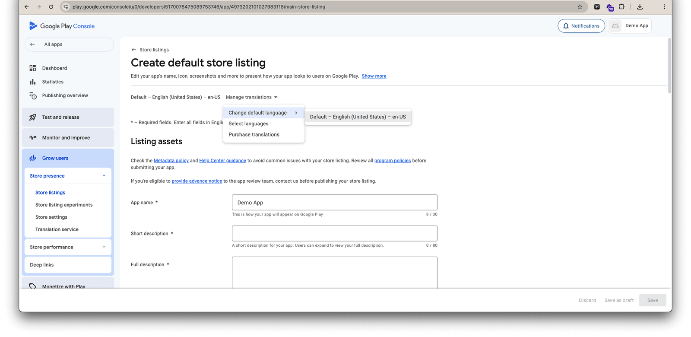Screen dimensions: 691x337
Task: Click the Test and release rocket icon
Action: [x=33, y=117]
